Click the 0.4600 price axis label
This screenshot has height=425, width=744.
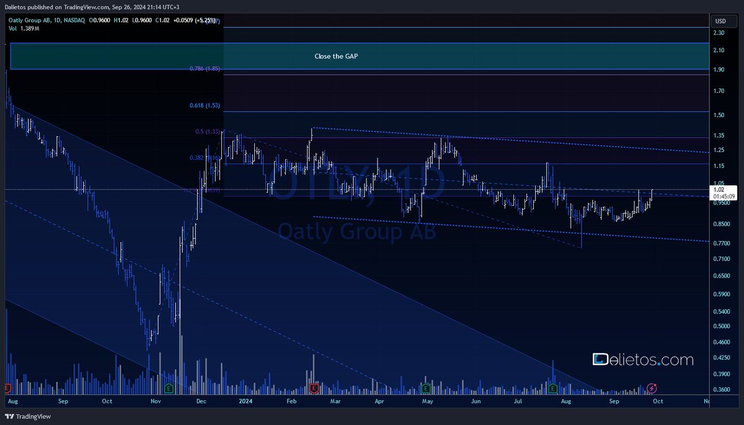722,343
